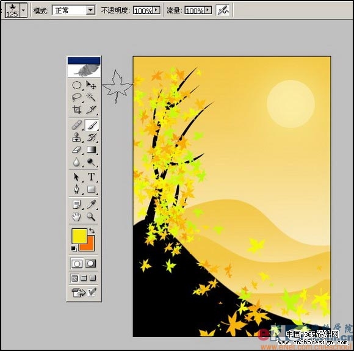The image size is (354, 351).
Task: Select the Type tool
Action: coord(91,176)
